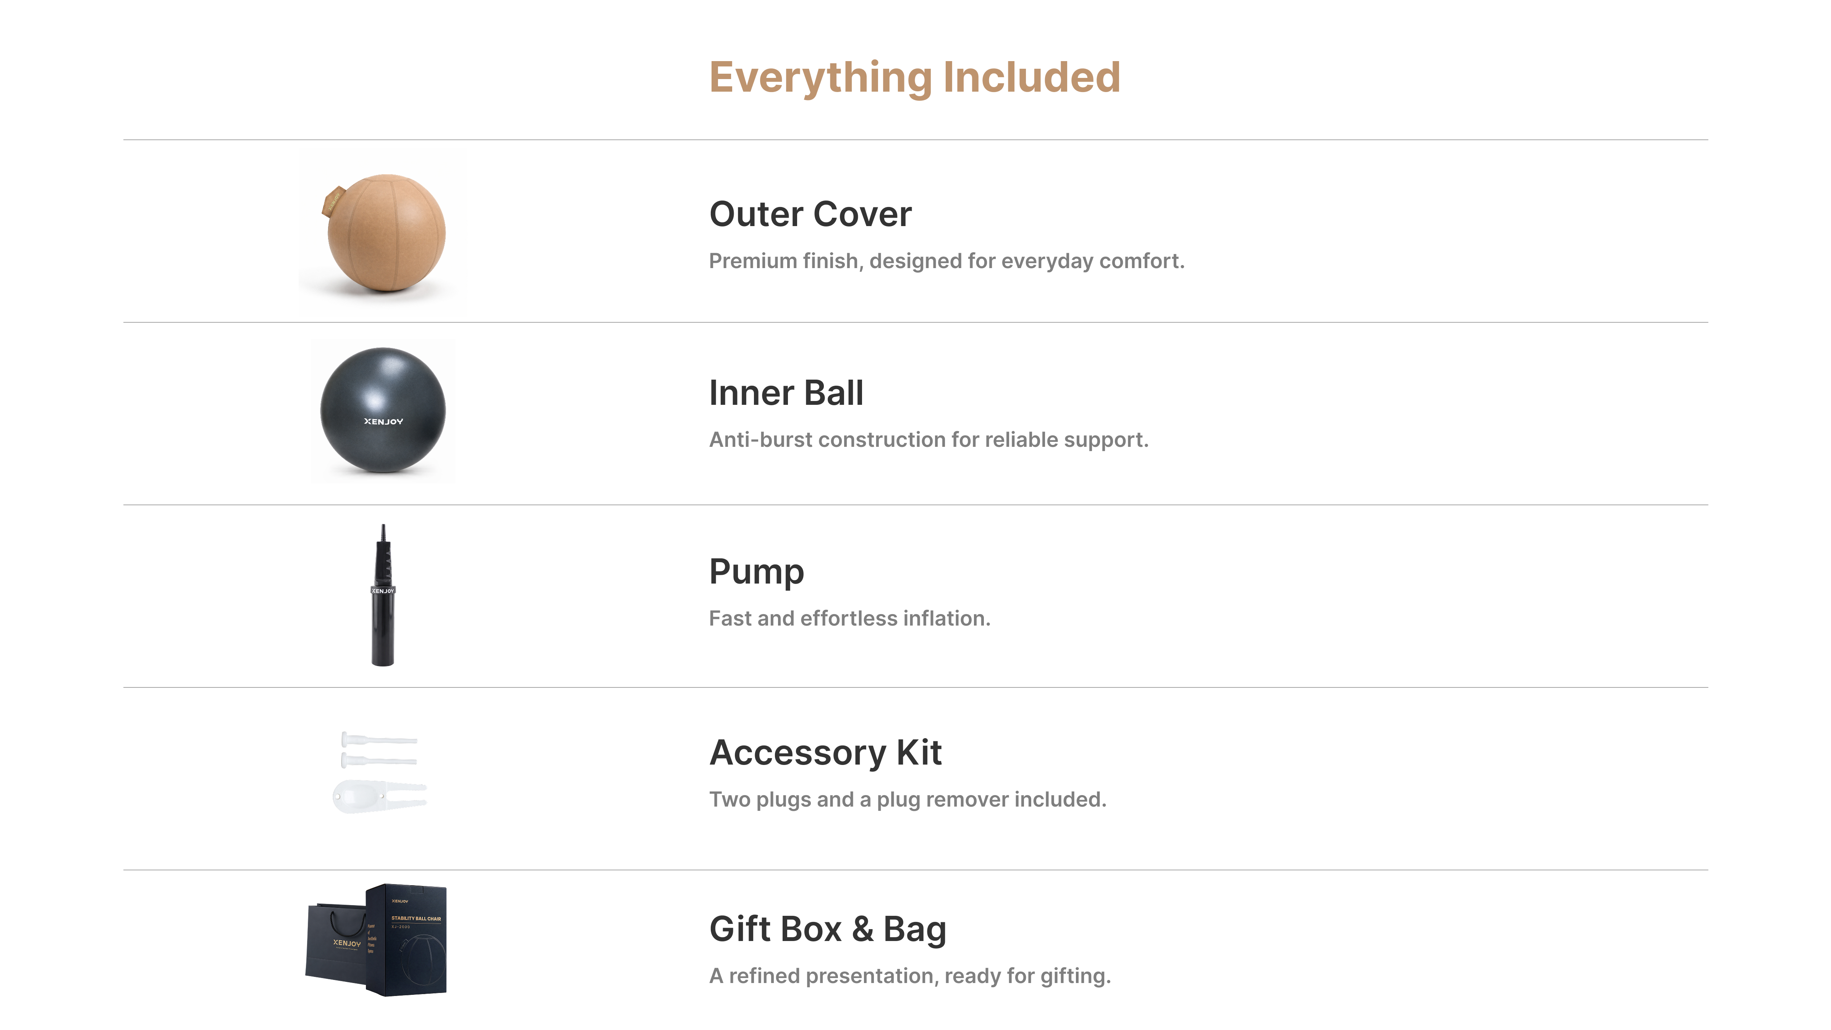
Task: Click the Xenjoy logo on the inner ball
Action: pyautogui.click(x=384, y=422)
